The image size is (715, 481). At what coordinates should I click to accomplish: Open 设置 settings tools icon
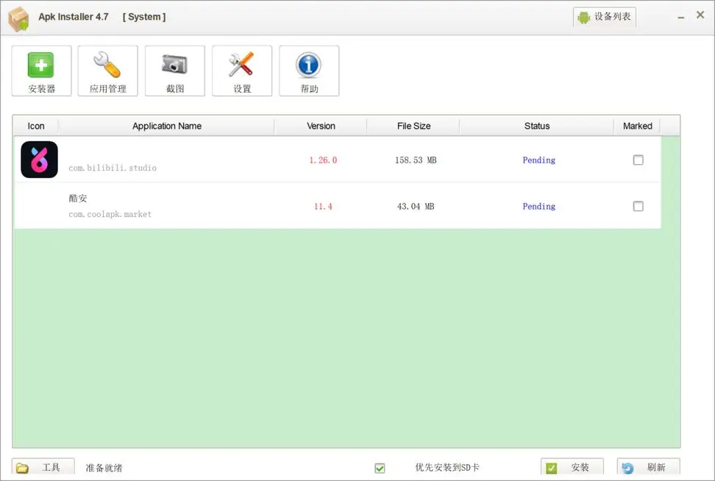click(x=242, y=71)
